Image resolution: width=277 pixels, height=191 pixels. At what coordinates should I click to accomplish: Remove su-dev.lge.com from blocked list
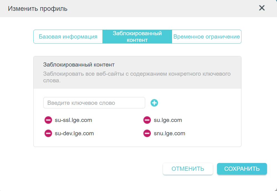tap(48, 133)
